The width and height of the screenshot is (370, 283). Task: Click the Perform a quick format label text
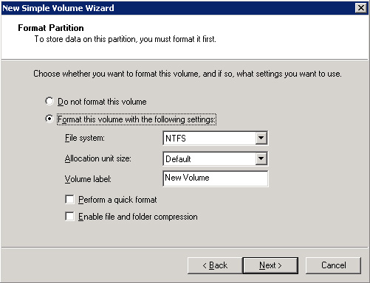(117, 200)
